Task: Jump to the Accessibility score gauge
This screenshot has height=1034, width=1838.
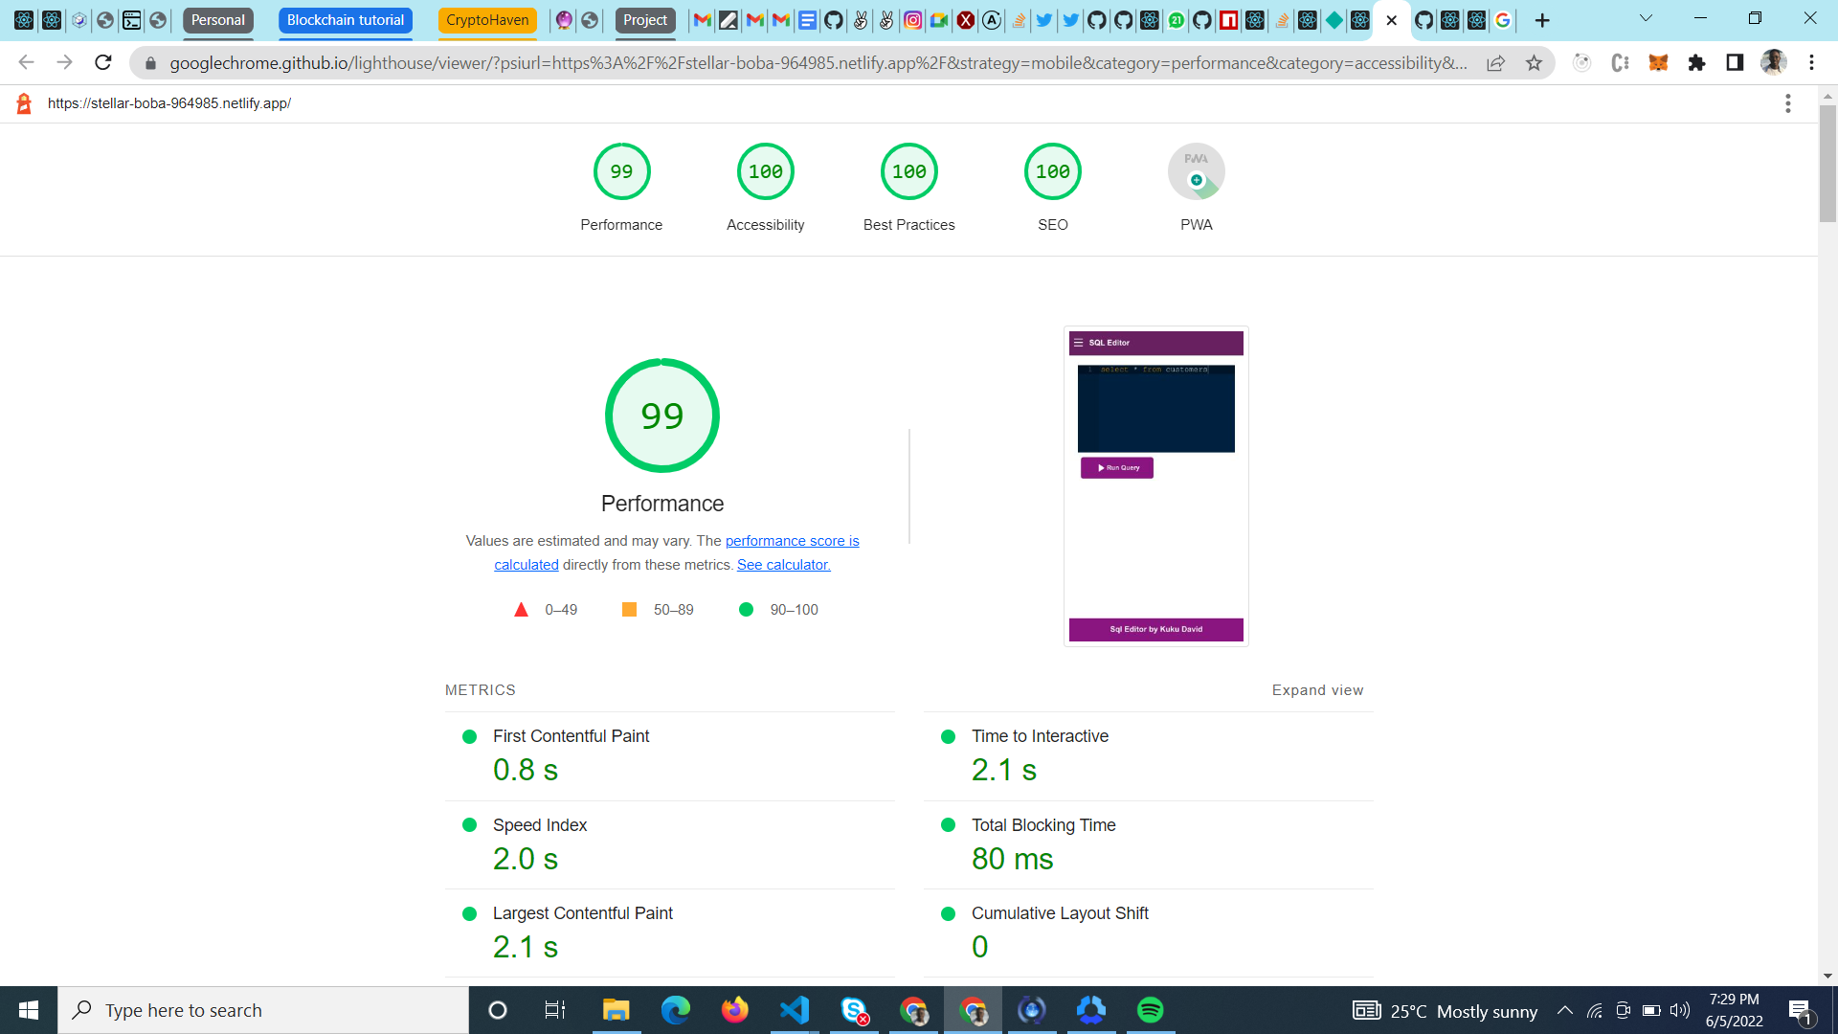Action: point(766,188)
